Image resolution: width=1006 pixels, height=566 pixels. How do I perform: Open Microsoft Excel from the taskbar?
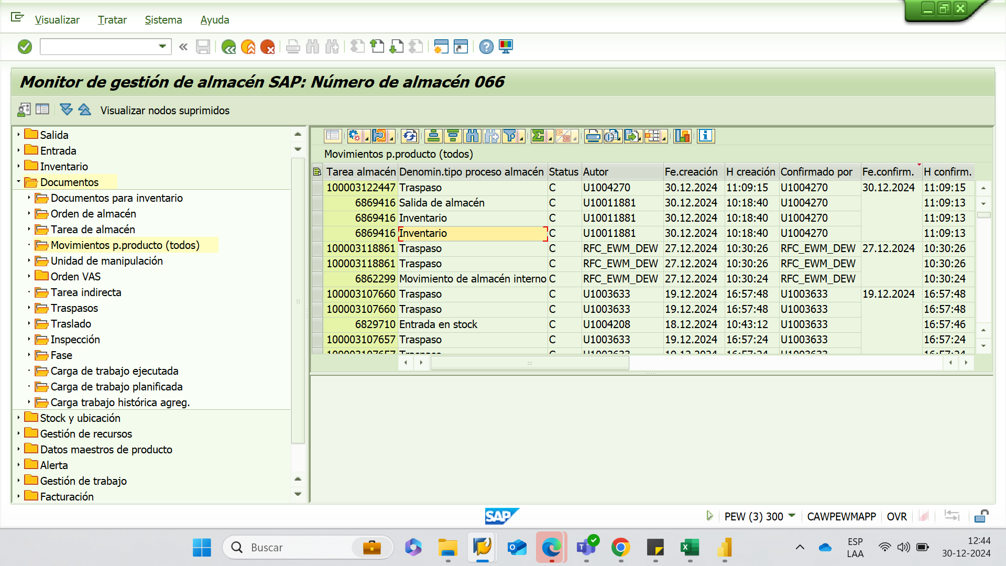click(x=690, y=548)
